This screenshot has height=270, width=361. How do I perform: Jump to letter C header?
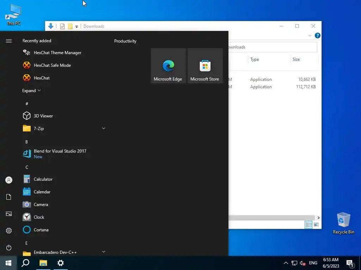coord(27,167)
